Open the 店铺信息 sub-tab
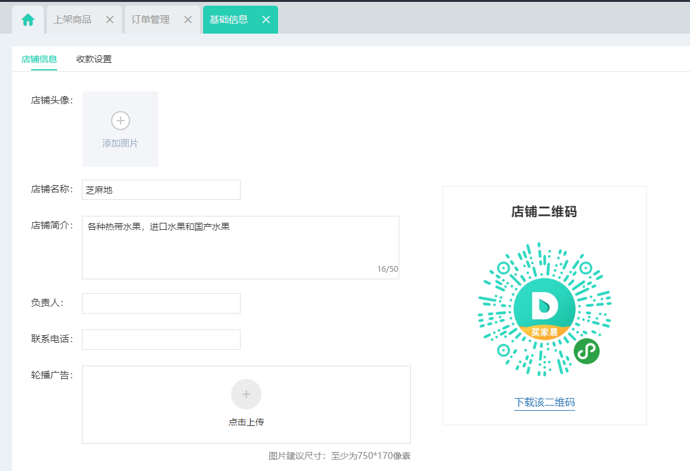The width and height of the screenshot is (690, 471). 39,59
